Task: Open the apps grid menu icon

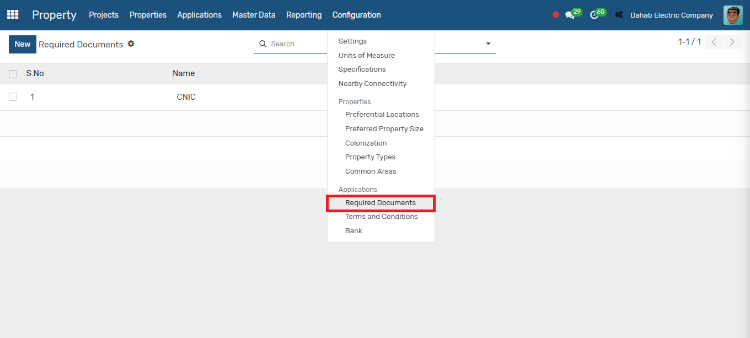Action: click(13, 15)
